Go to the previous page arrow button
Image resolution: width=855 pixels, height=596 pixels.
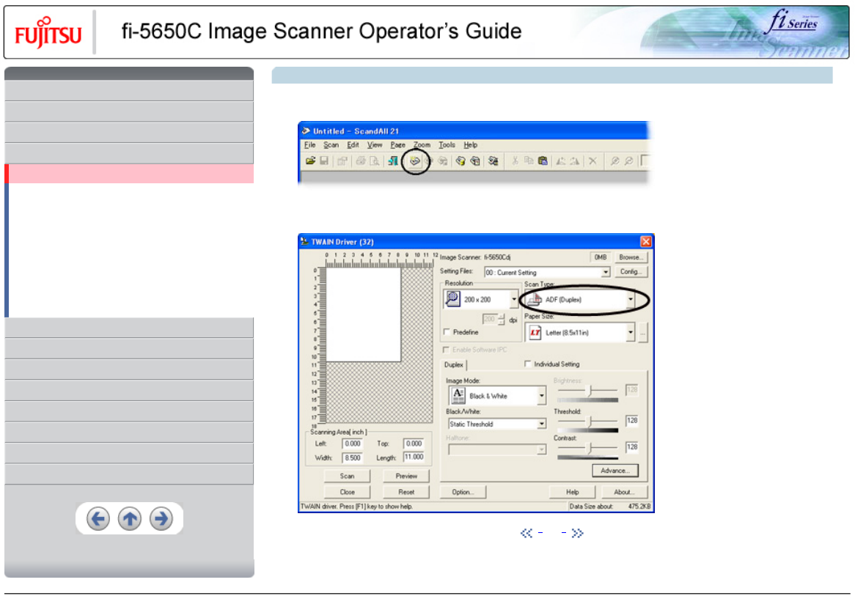pyautogui.click(x=98, y=518)
